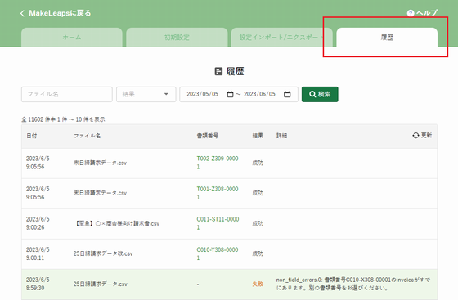
Task: Click the date 2023/6/5 9:00:11
Action: (38, 253)
